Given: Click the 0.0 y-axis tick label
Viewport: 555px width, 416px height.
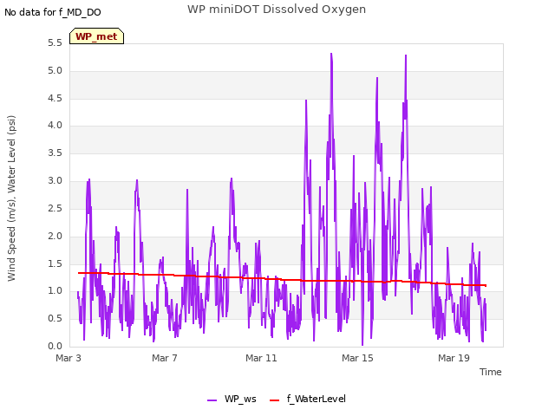Looking at the screenshot, I should [x=55, y=346].
